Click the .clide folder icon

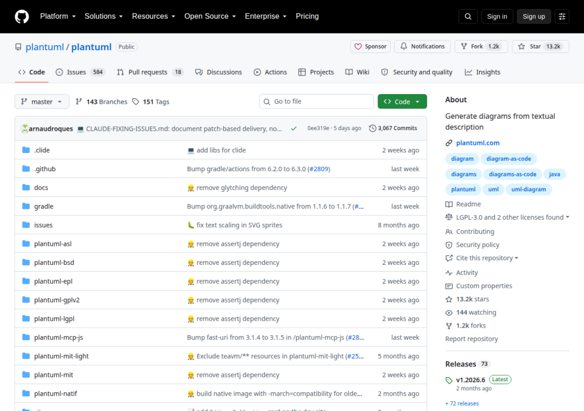(26, 150)
